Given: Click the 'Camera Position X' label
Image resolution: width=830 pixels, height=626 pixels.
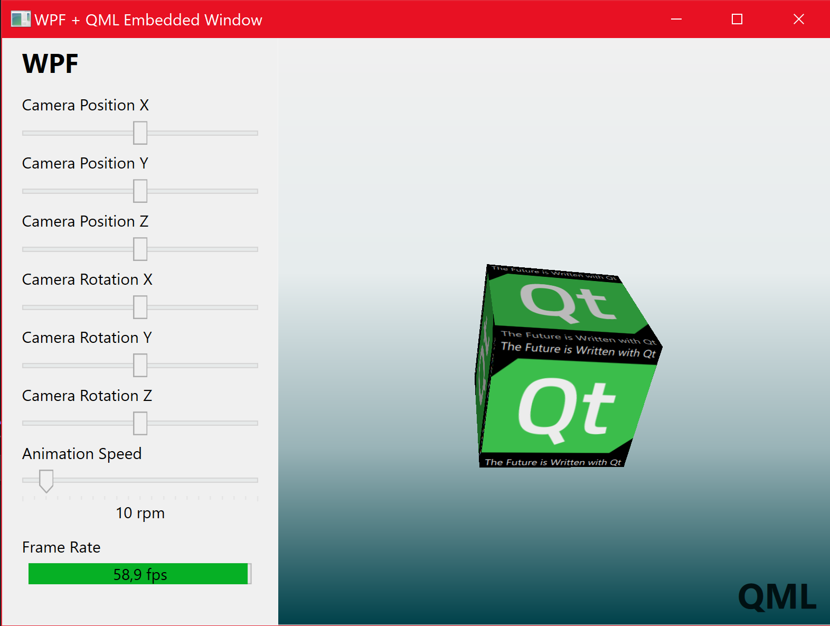Looking at the screenshot, I should pos(86,105).
